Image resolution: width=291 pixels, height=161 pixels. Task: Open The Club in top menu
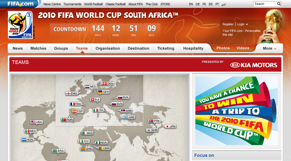point(152,4)
